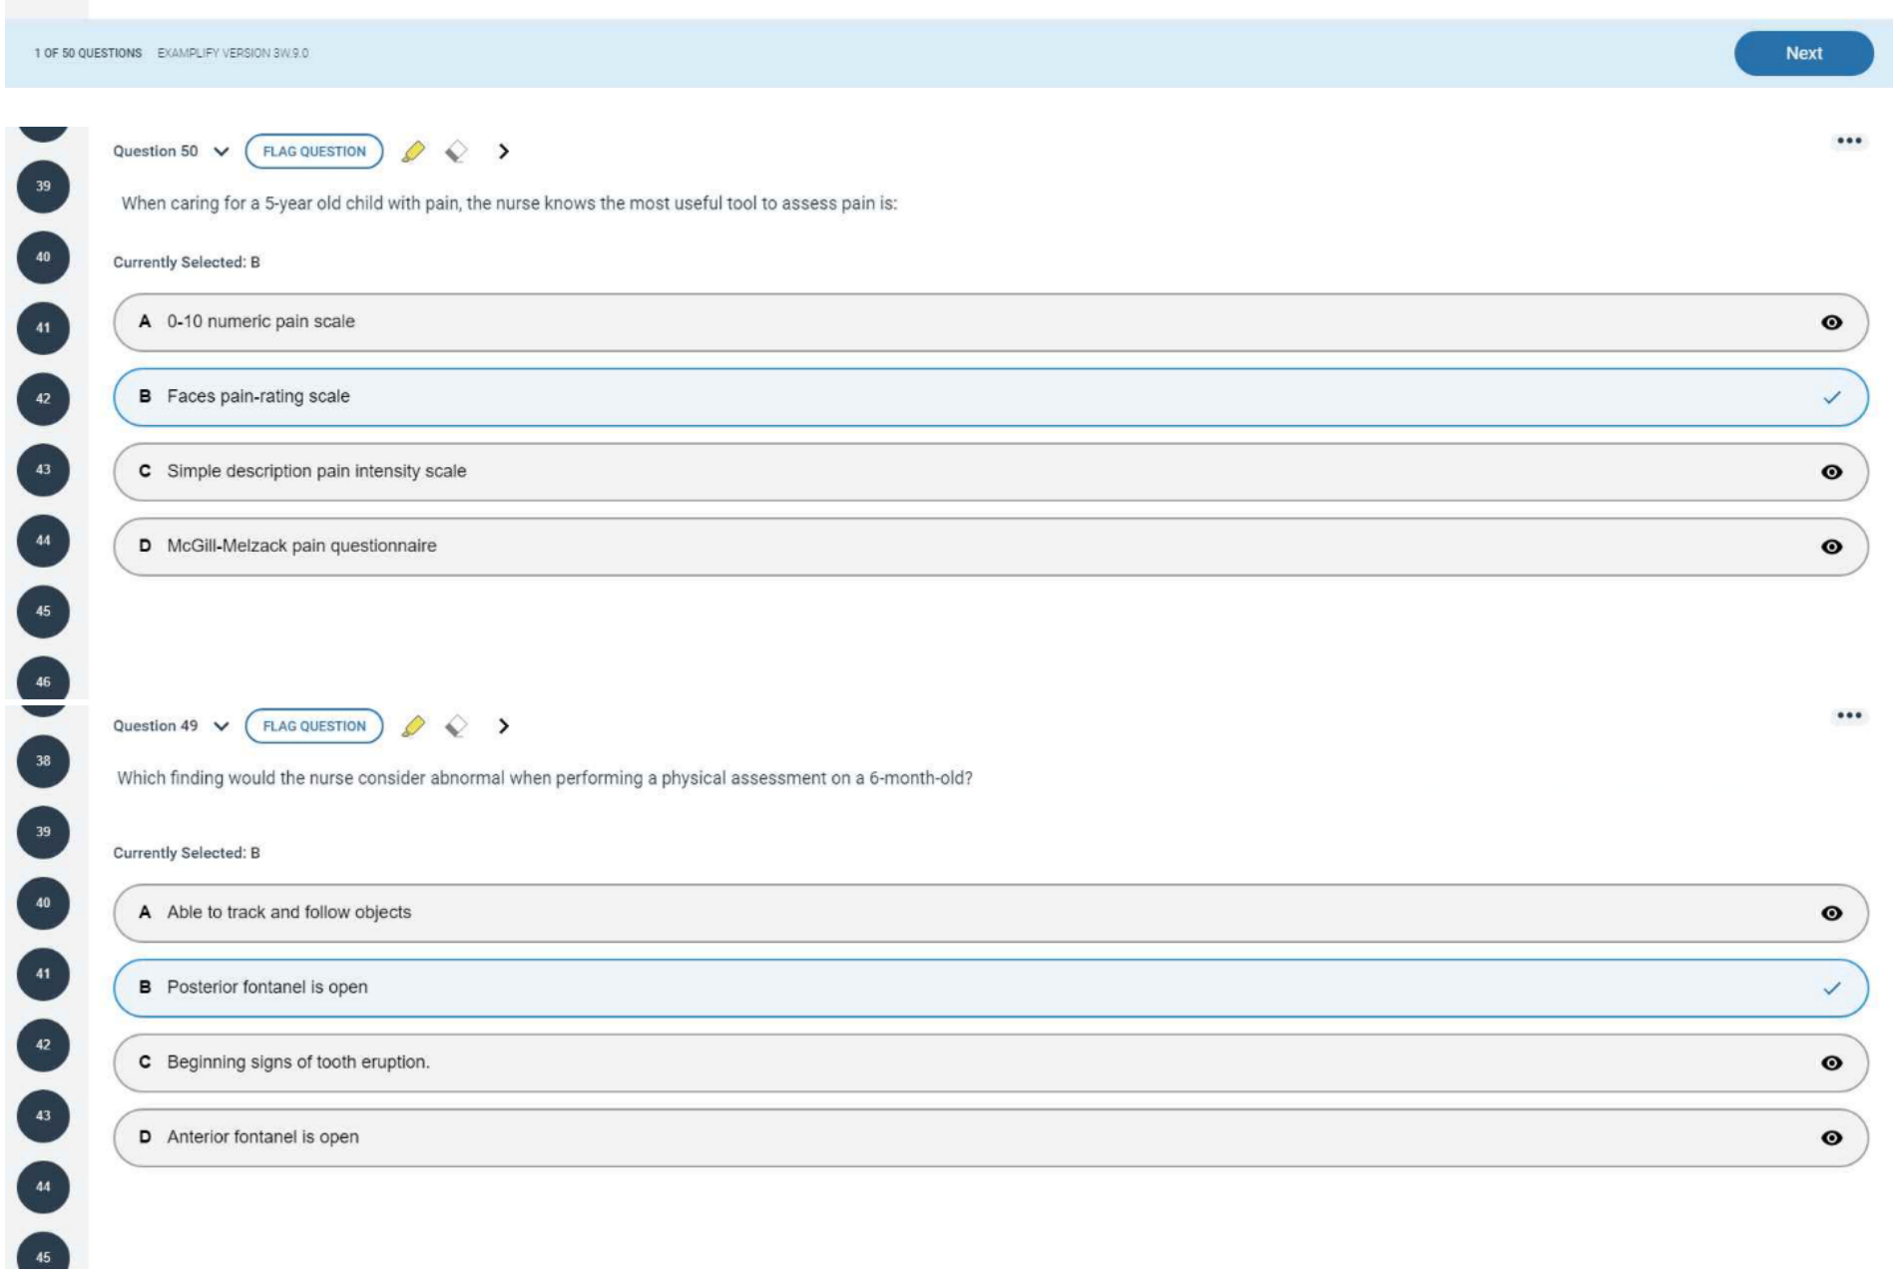
Task: Click the eraser icon on Question 49
Action: [456, 726]
